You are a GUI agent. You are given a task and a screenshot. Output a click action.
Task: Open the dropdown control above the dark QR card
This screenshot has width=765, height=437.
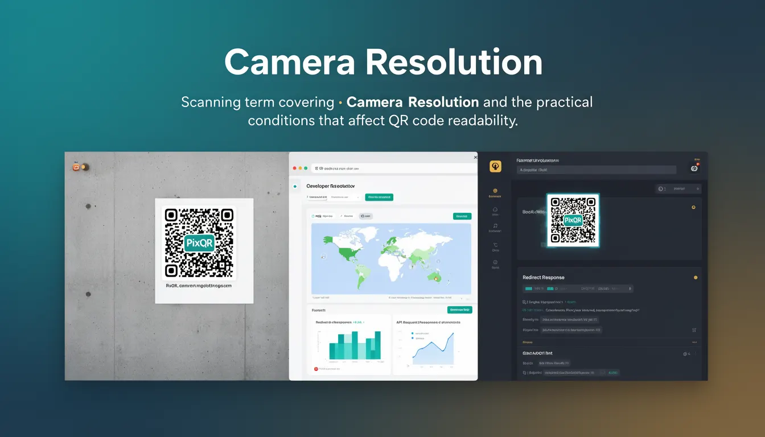click(678, 188)
